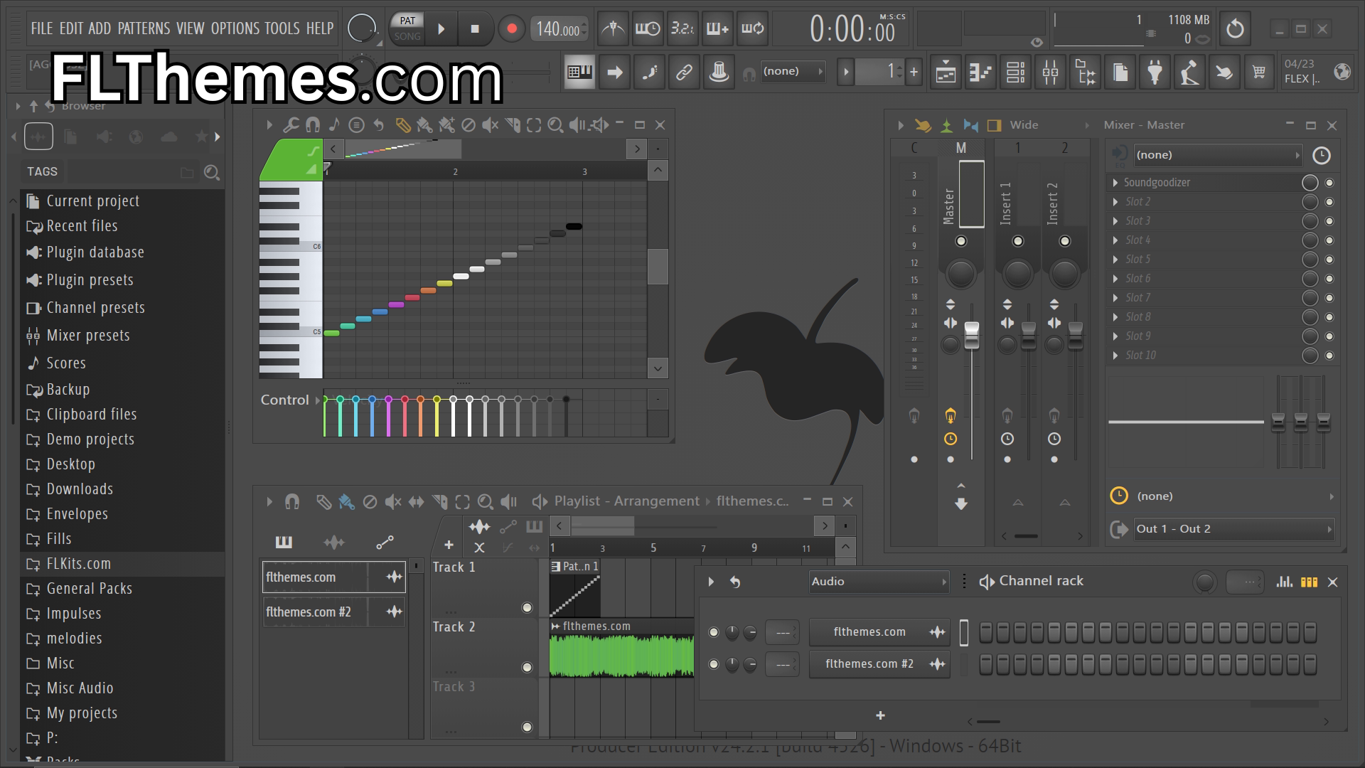This screenshot has width=1365, height=768.
Task: Open the TOOLS menu
Action: 282,28
